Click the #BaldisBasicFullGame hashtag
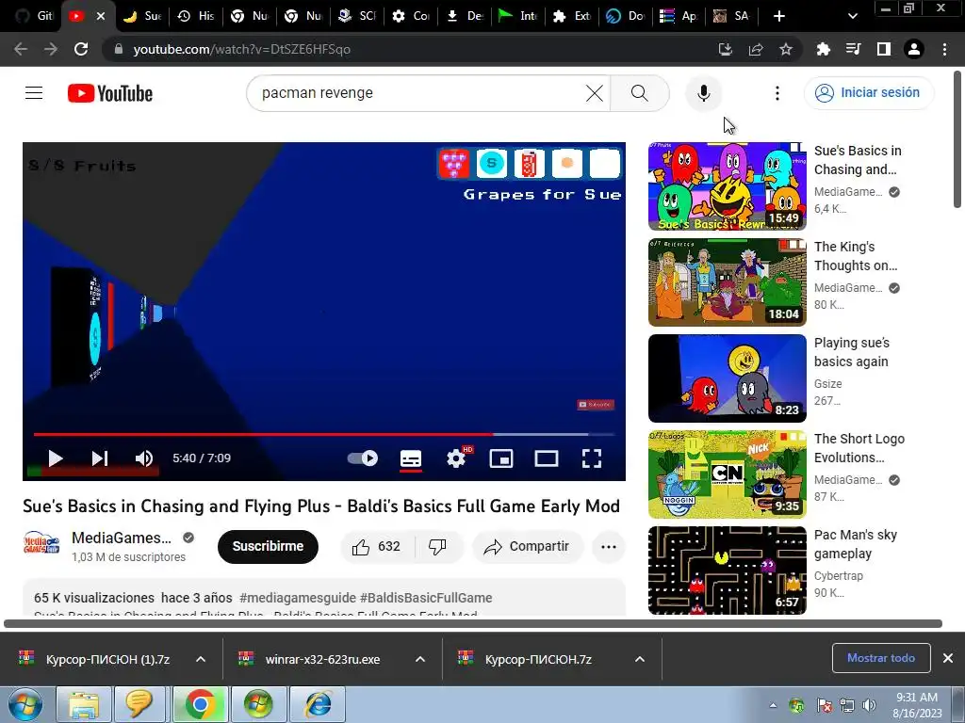The width and height of the screenshot is (965, 723). tap(426, 598)
